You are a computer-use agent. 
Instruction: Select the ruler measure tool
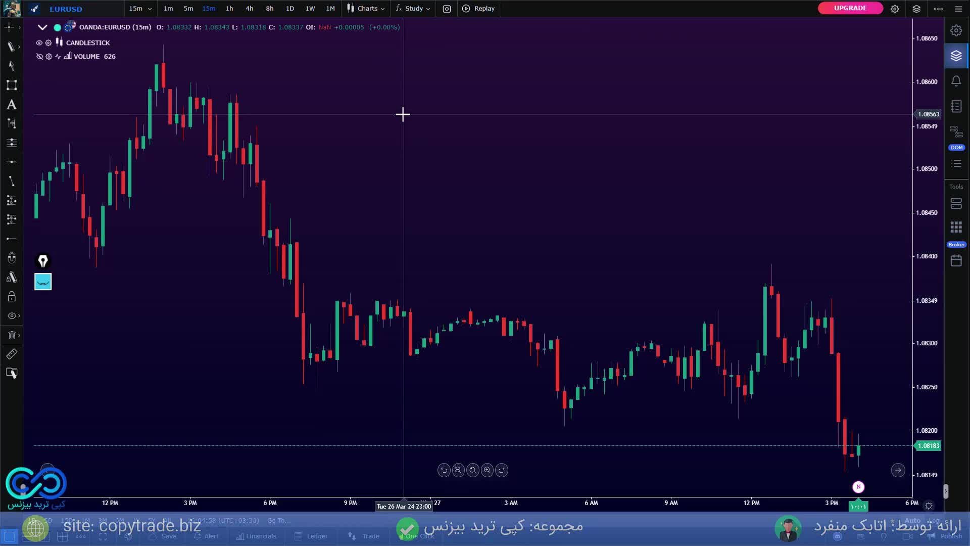tap(11, 354)
